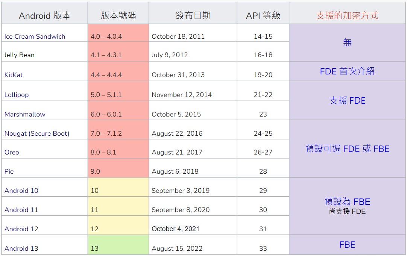Open the Pie link
This screenshot has height=256, width=407.
pos(9,171)
